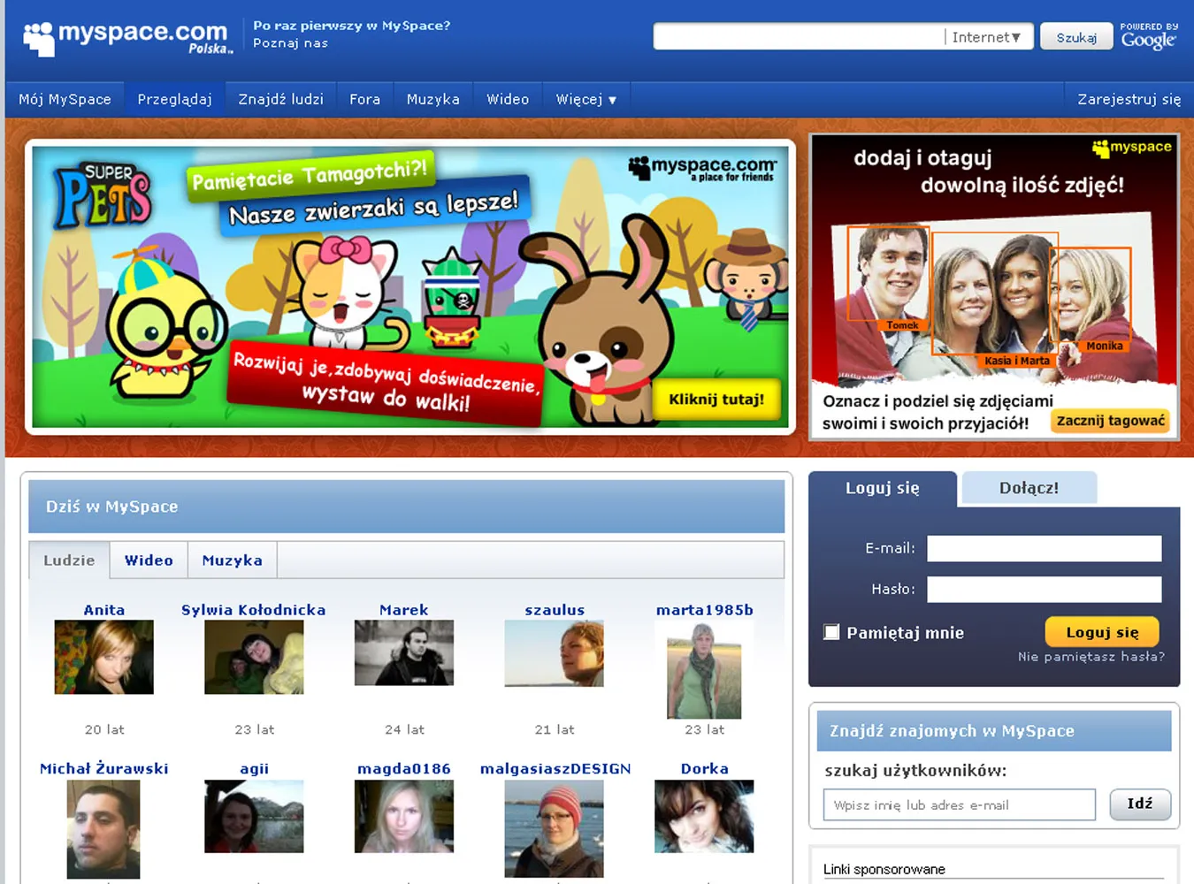Screen dimensions: 1194x884
Task: Expand the Więcej navigation menu
Action: pyautogui.click(x=586, y=99)
